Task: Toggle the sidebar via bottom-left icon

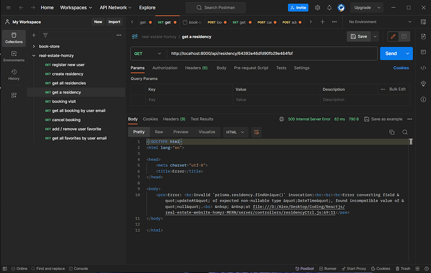Action: pos(6,268)
